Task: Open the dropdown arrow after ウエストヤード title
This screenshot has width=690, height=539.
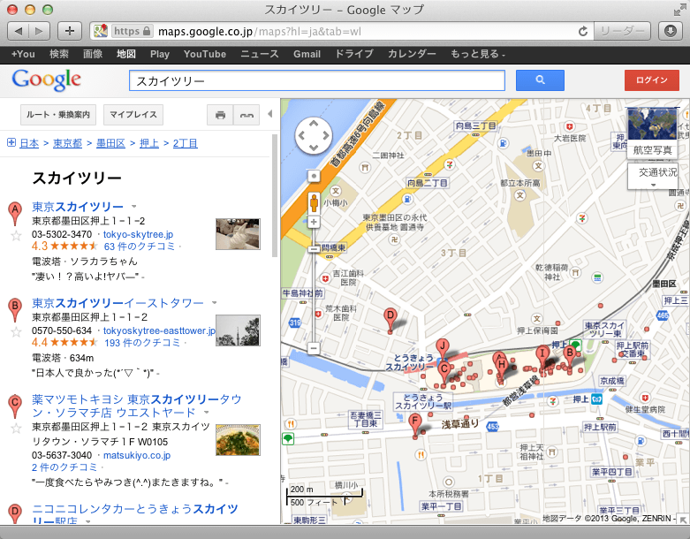Action: [206, 413]
